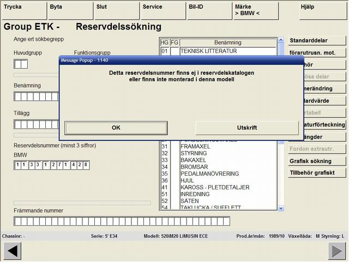Click the back arrow navigation icon

[11, 251]
